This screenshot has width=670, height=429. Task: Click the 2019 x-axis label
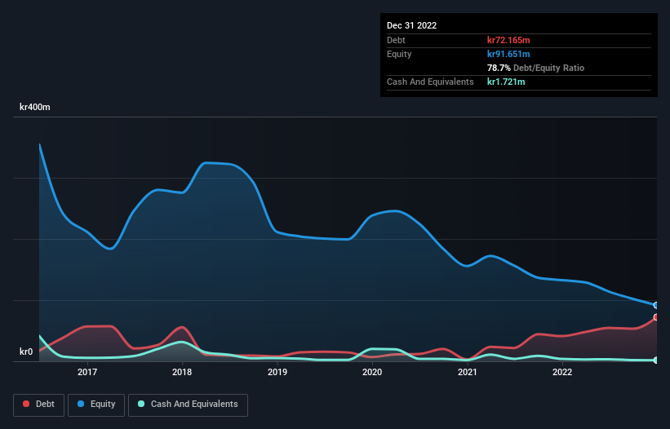coord(277,372)
